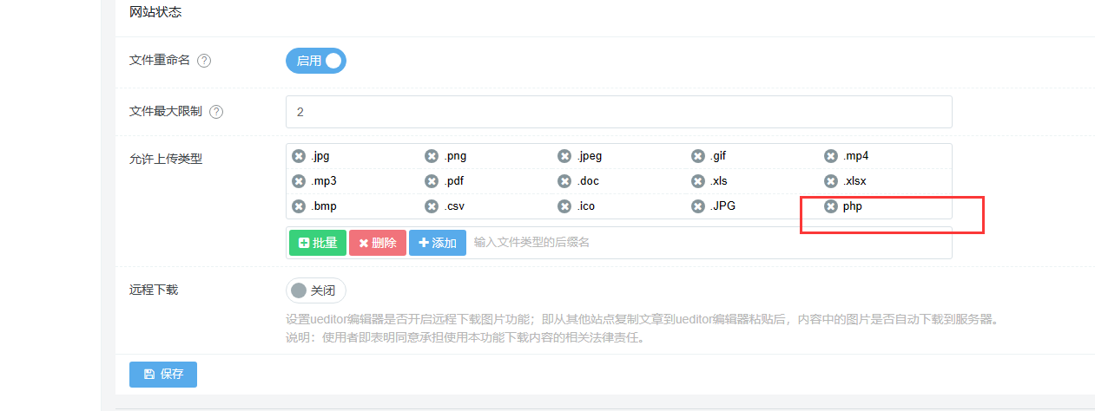Delete the .csv extension tag
Image resolution: width=1095 pixels, height=411 pixels.
[x=432, y=206]
